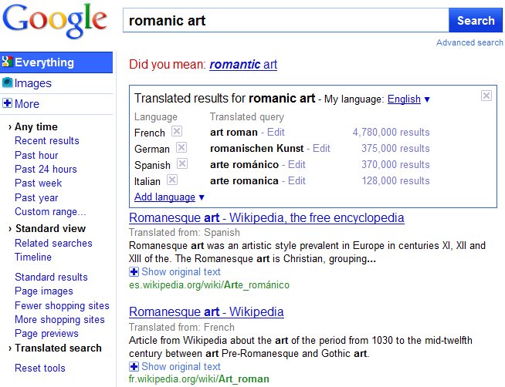This screenshot has height=387, width=505.
Task: Close the translated results box
Action: coord(486,96)
